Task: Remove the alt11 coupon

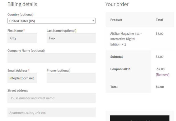Action: point(162,74)
